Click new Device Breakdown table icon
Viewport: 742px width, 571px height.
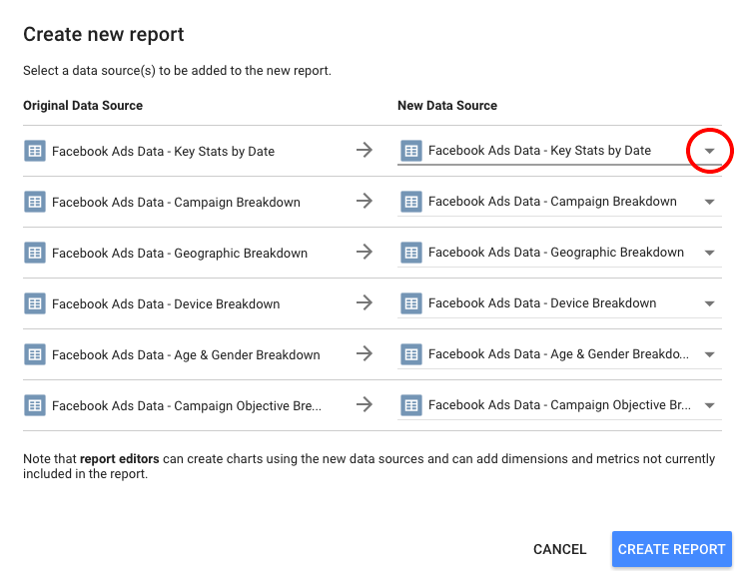(x=411, y=303)
